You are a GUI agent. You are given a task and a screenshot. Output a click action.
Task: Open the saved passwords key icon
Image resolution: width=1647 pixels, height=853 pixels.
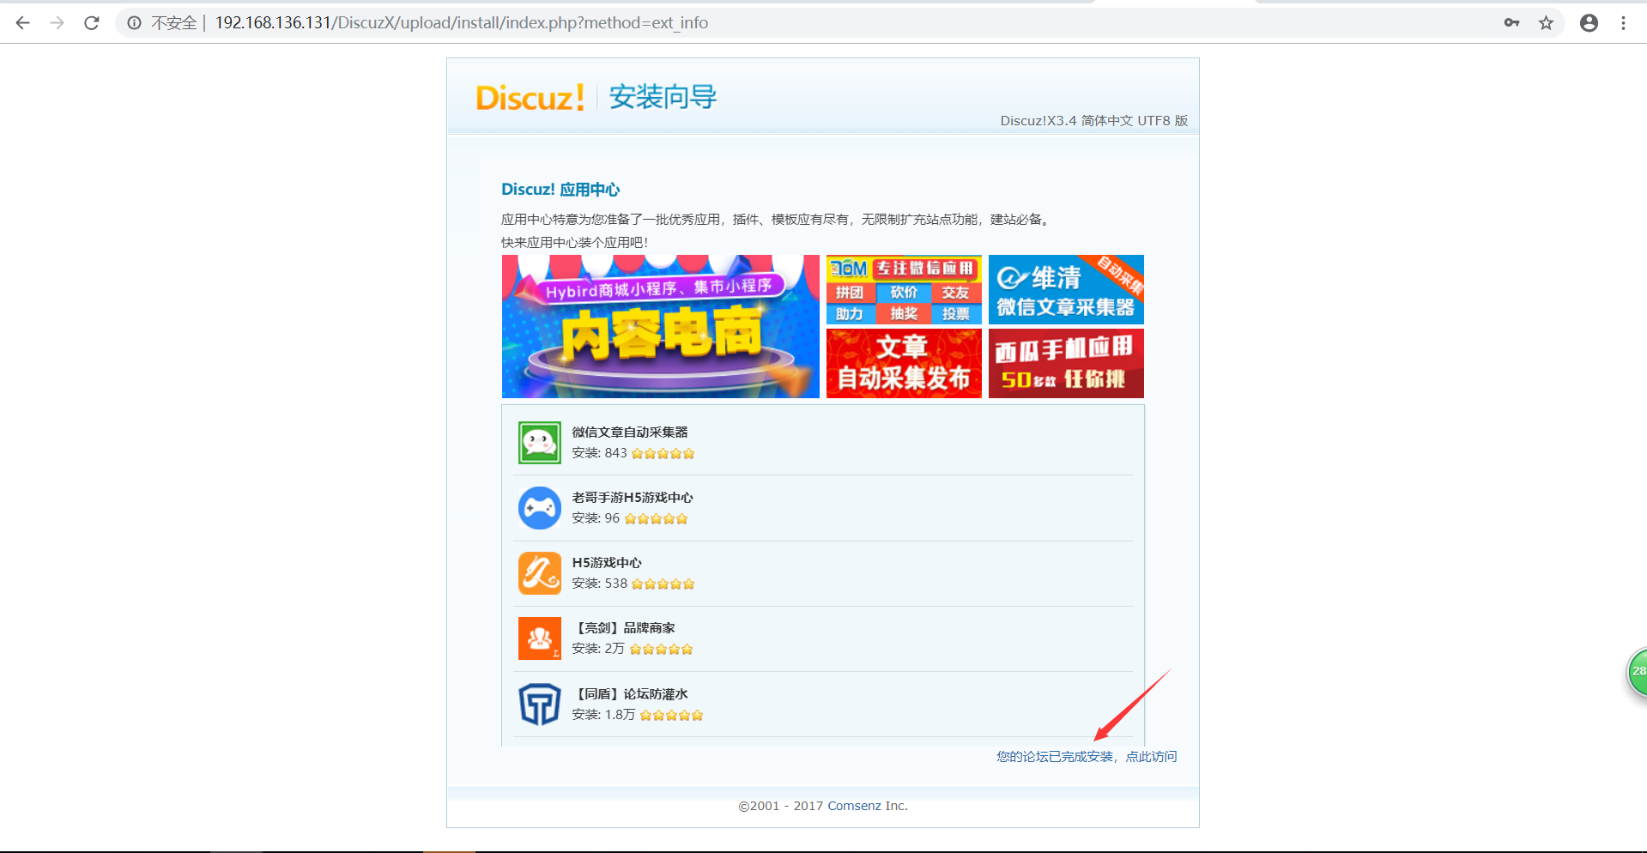[x=1511, y=23]
